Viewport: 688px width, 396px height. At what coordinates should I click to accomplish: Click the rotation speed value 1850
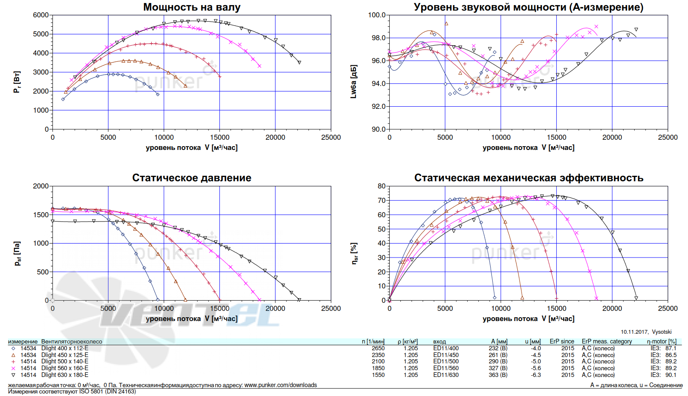click(378, 368)
